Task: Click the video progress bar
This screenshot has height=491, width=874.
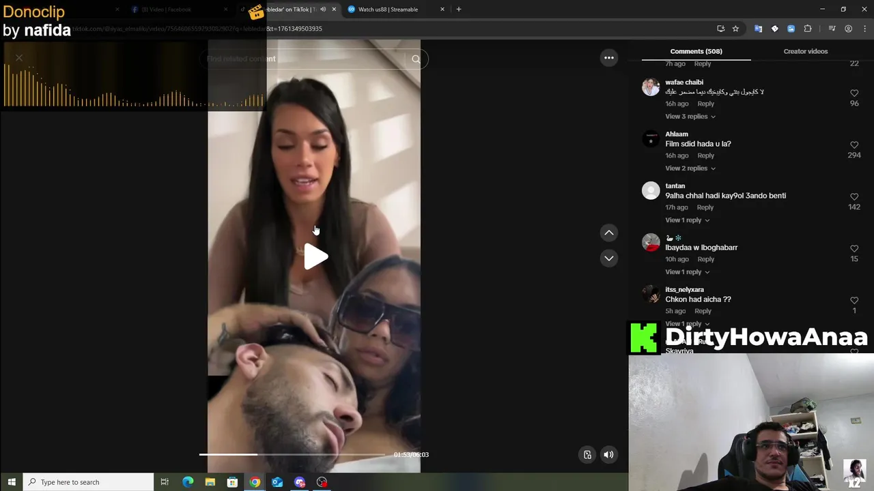Action: coord(292,454)
